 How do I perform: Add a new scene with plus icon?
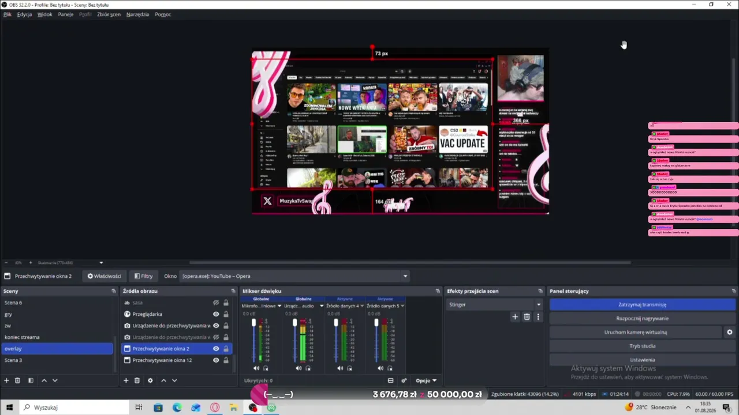[6, 380]
